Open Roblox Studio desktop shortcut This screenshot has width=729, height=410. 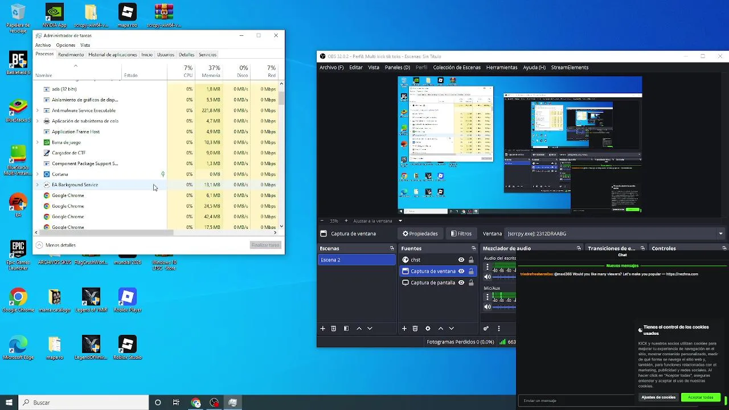128,347
